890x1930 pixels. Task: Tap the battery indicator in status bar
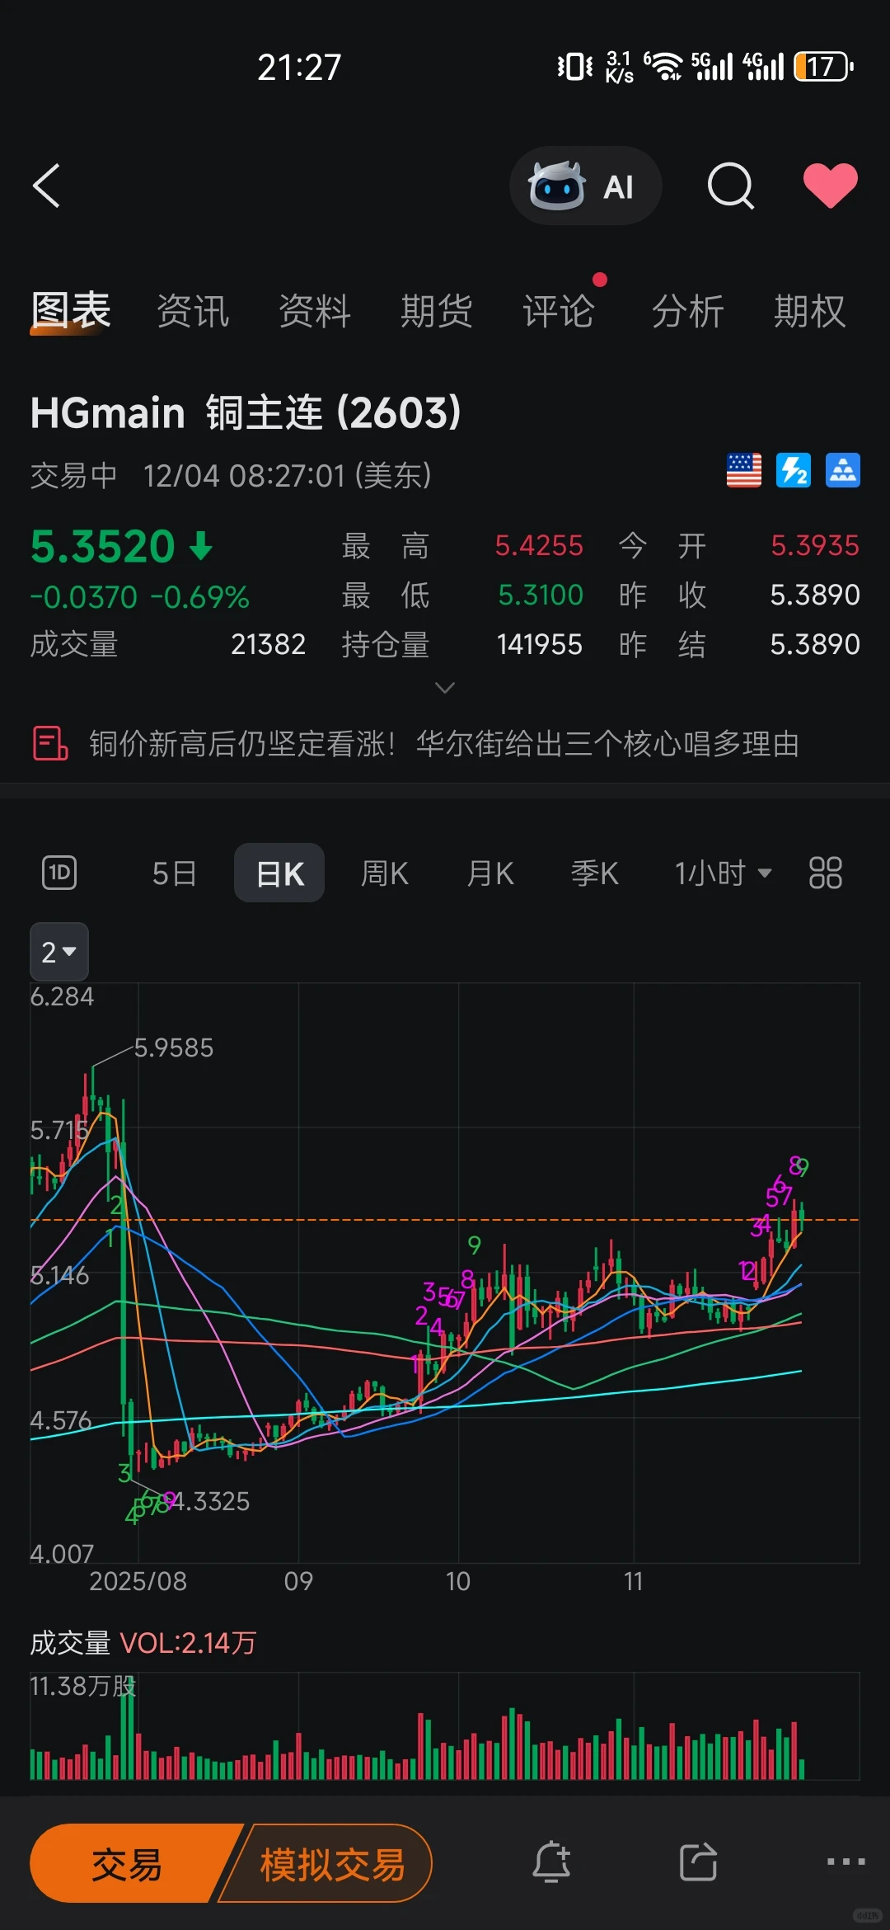coord(823,66)
